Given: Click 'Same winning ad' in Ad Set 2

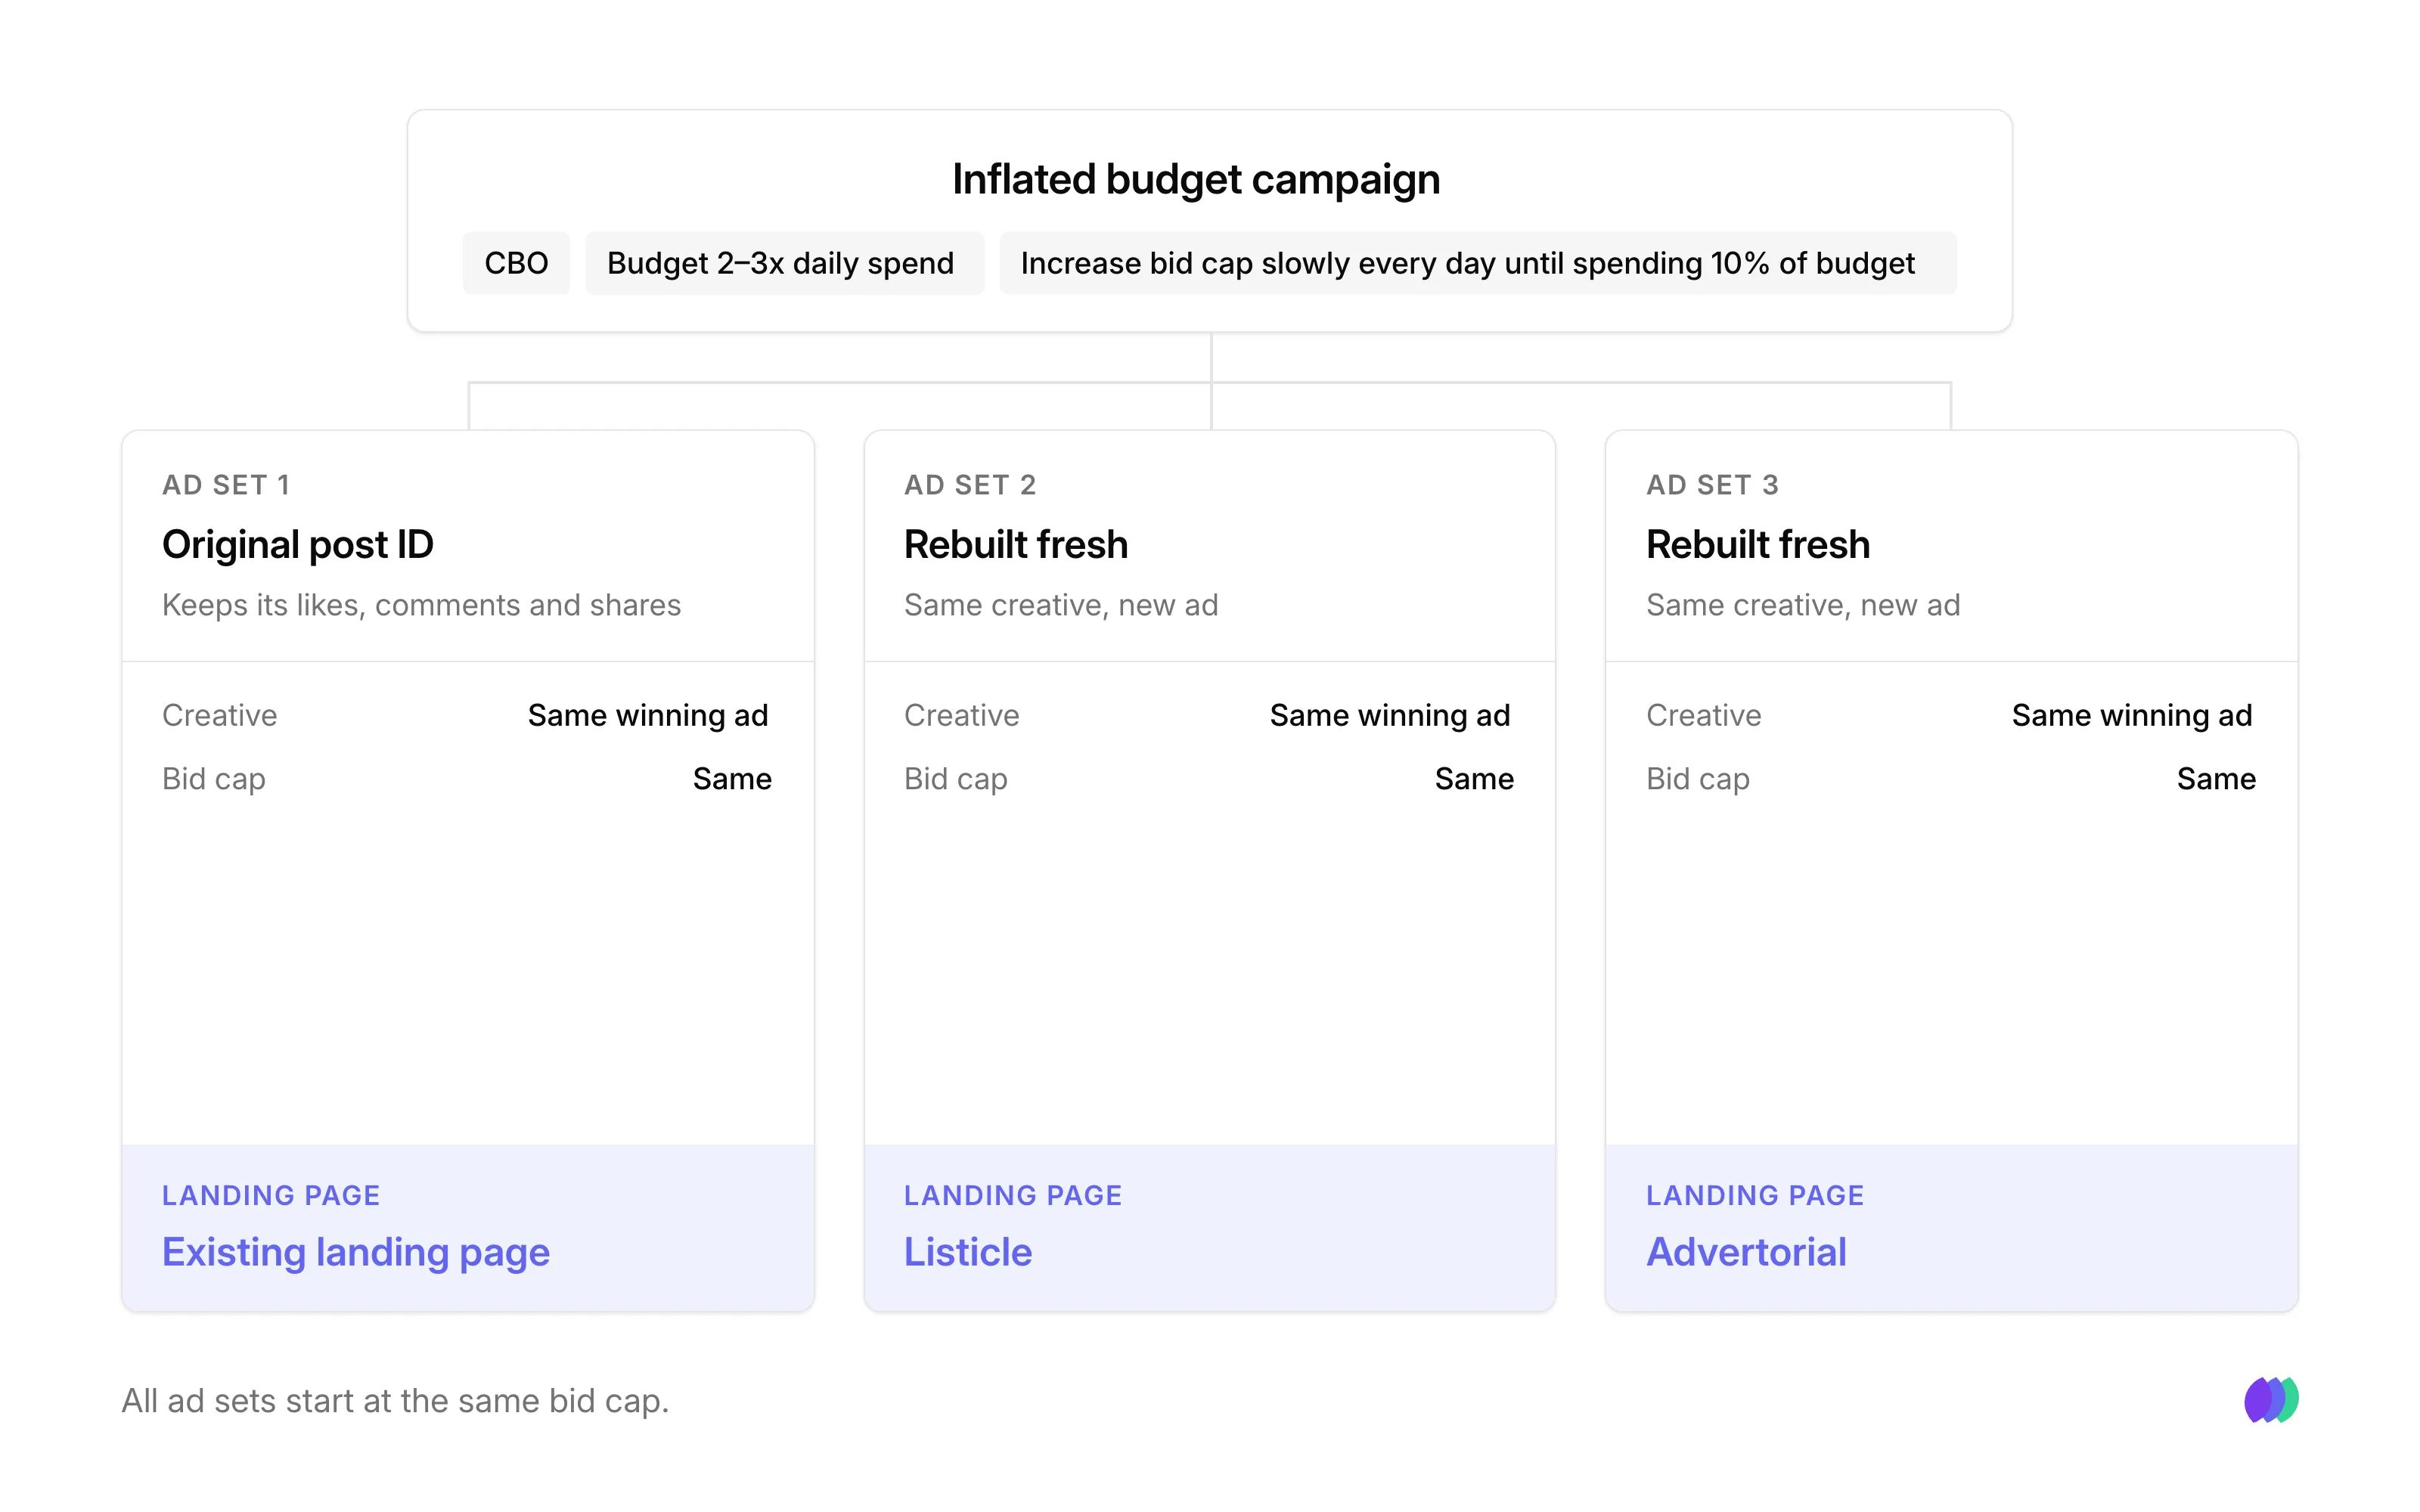Looking at the screenshot, I should pyautogui.click(x=1390, y=715).
